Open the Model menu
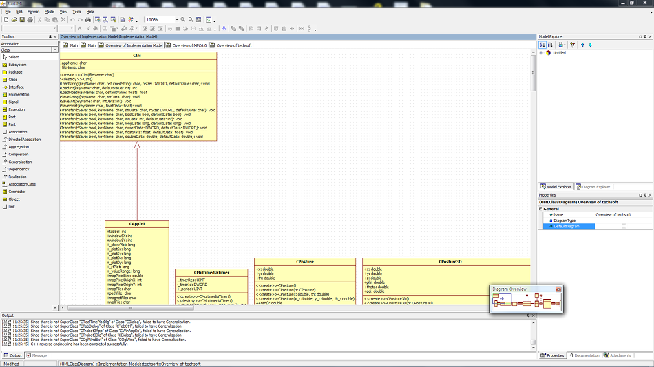Image resolution: width=654 pixels, height=367 pixels. 49,12
